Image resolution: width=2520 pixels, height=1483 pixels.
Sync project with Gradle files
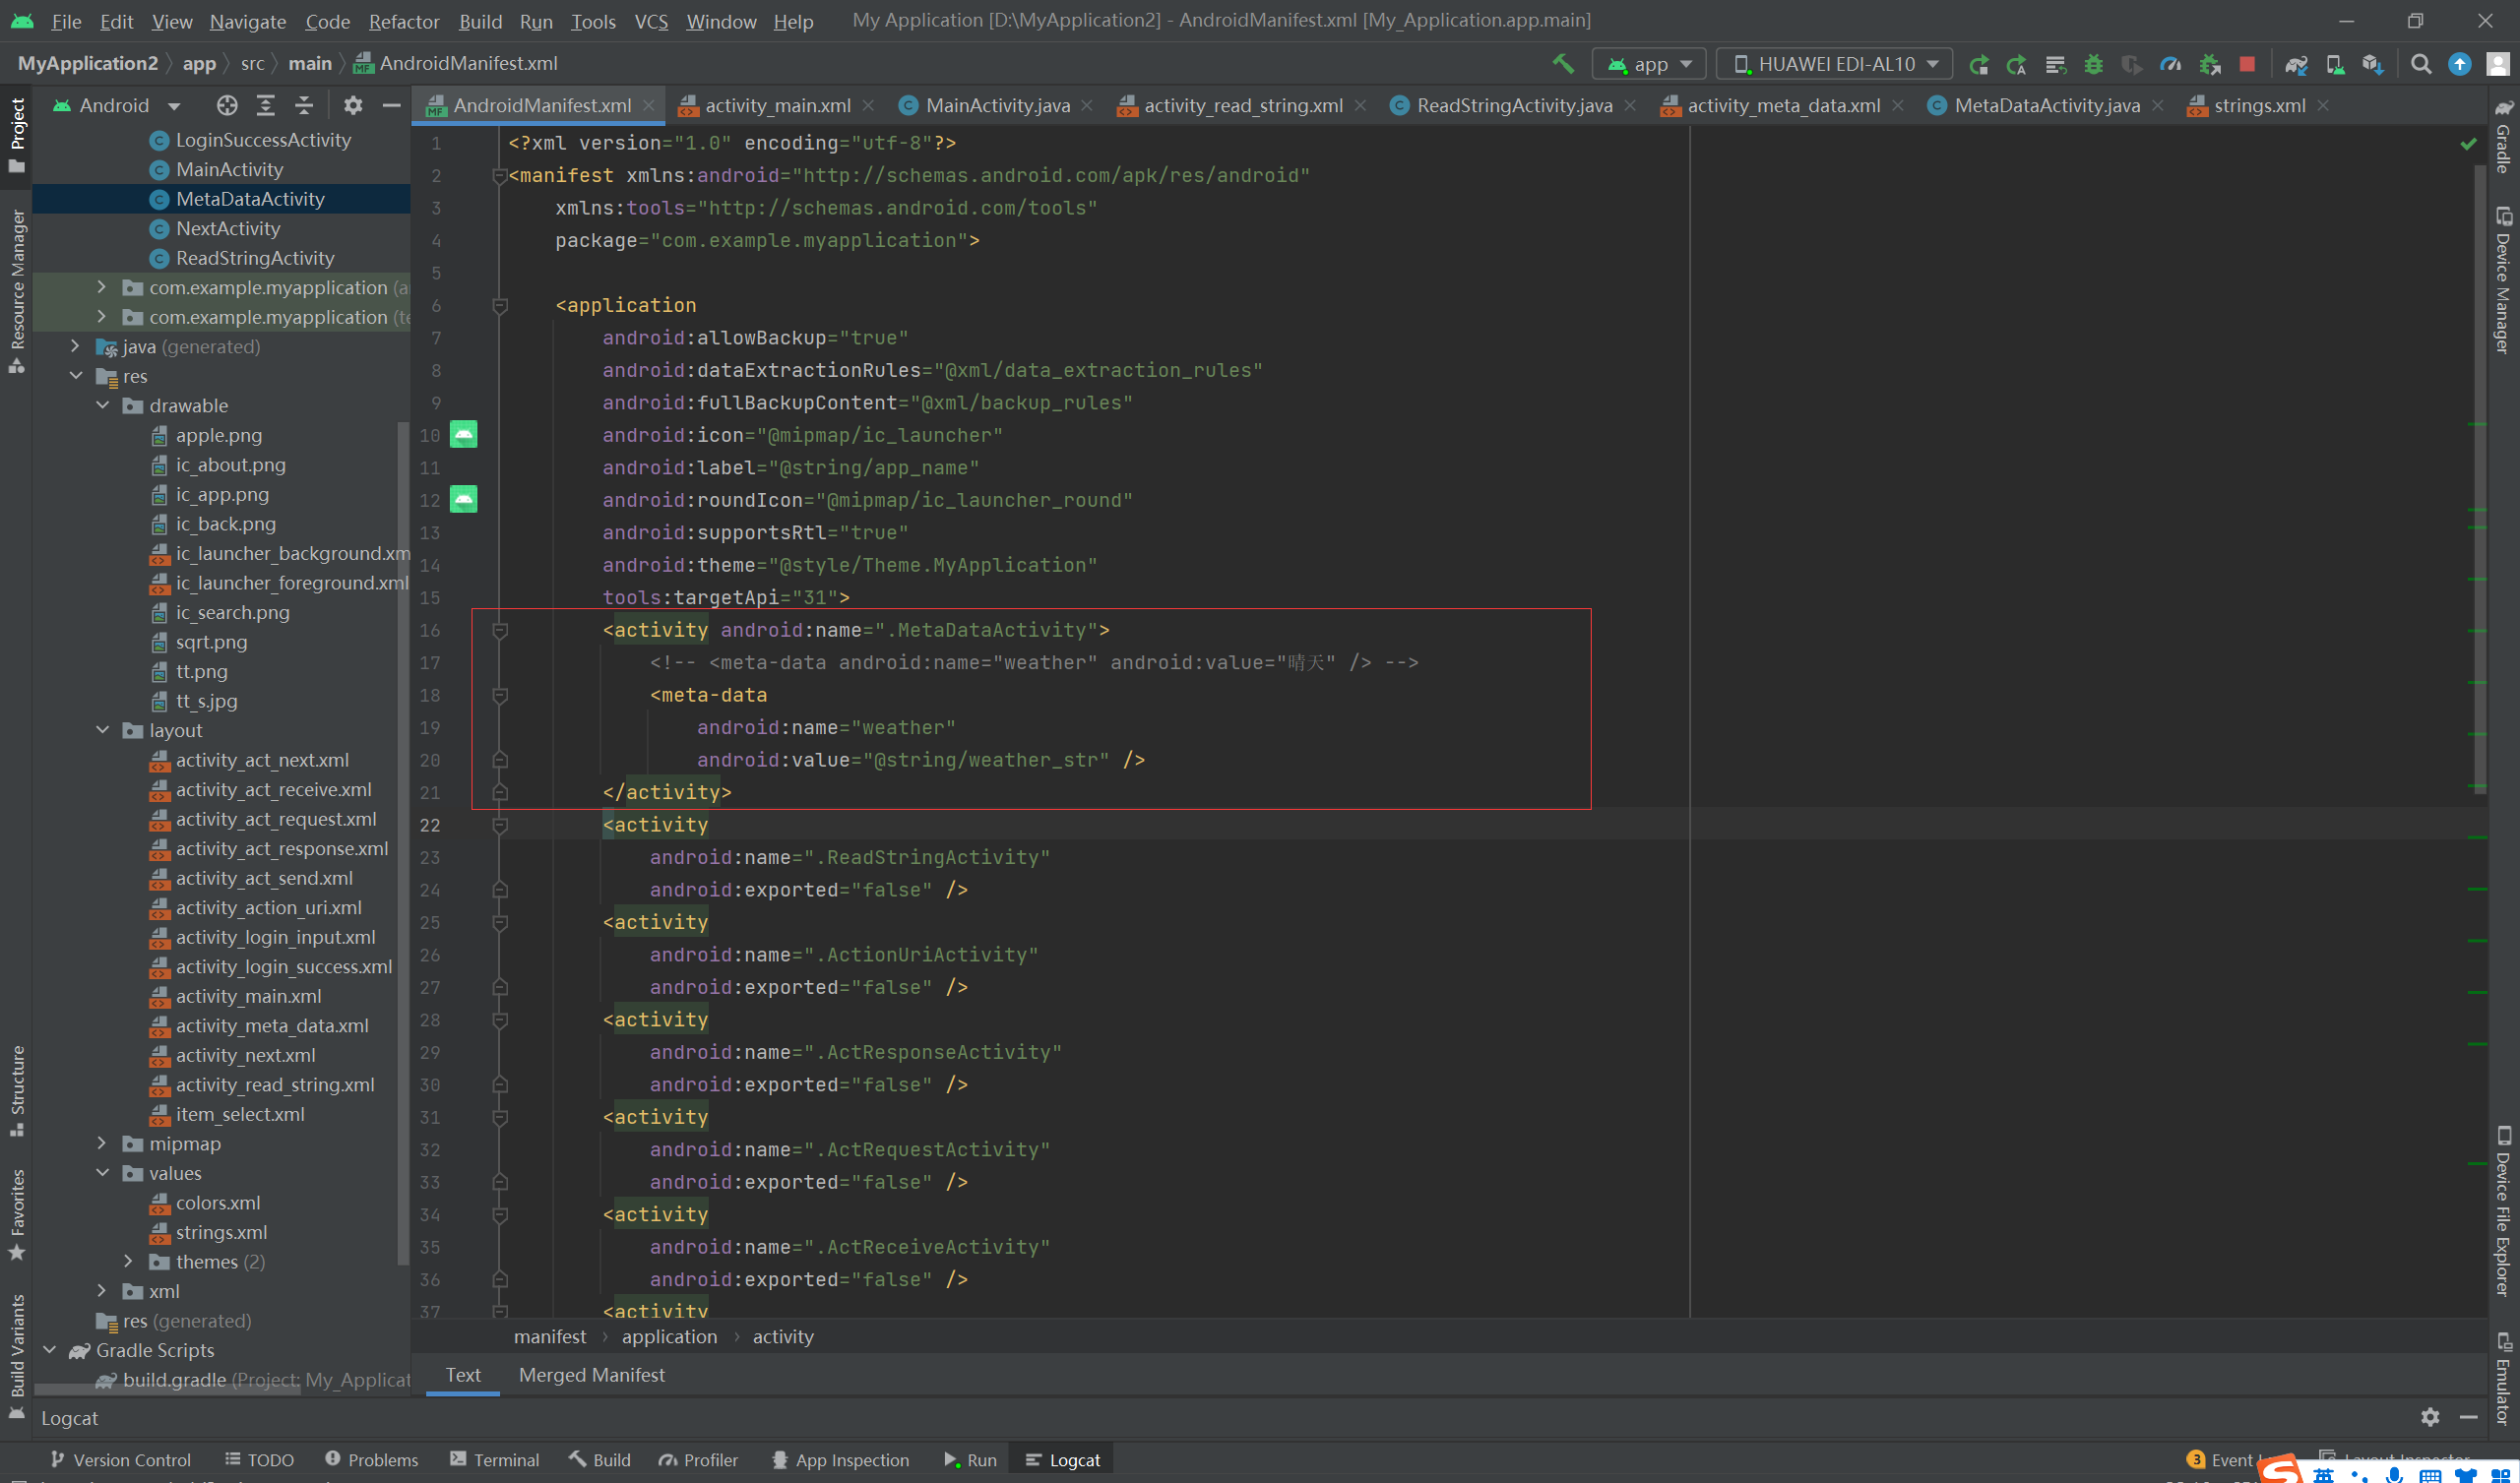click(x=2296, y=64)
